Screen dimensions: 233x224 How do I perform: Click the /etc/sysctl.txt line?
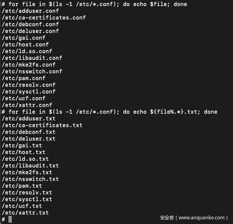(x=27, y=199)
